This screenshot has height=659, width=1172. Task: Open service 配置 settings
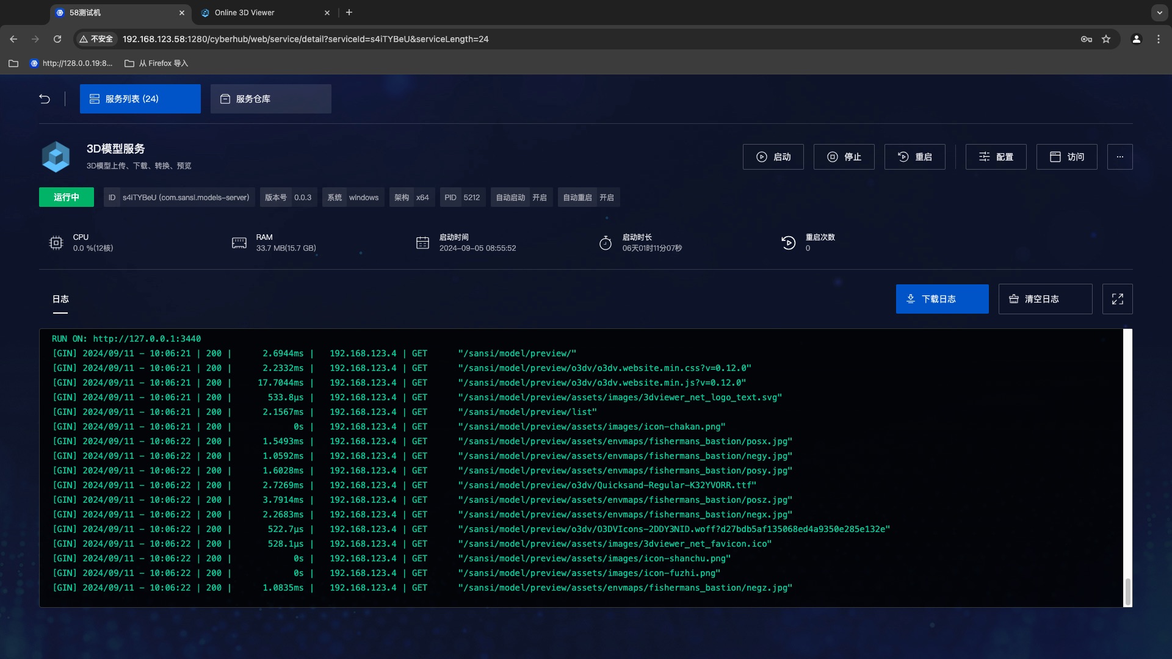pos(996,157)
